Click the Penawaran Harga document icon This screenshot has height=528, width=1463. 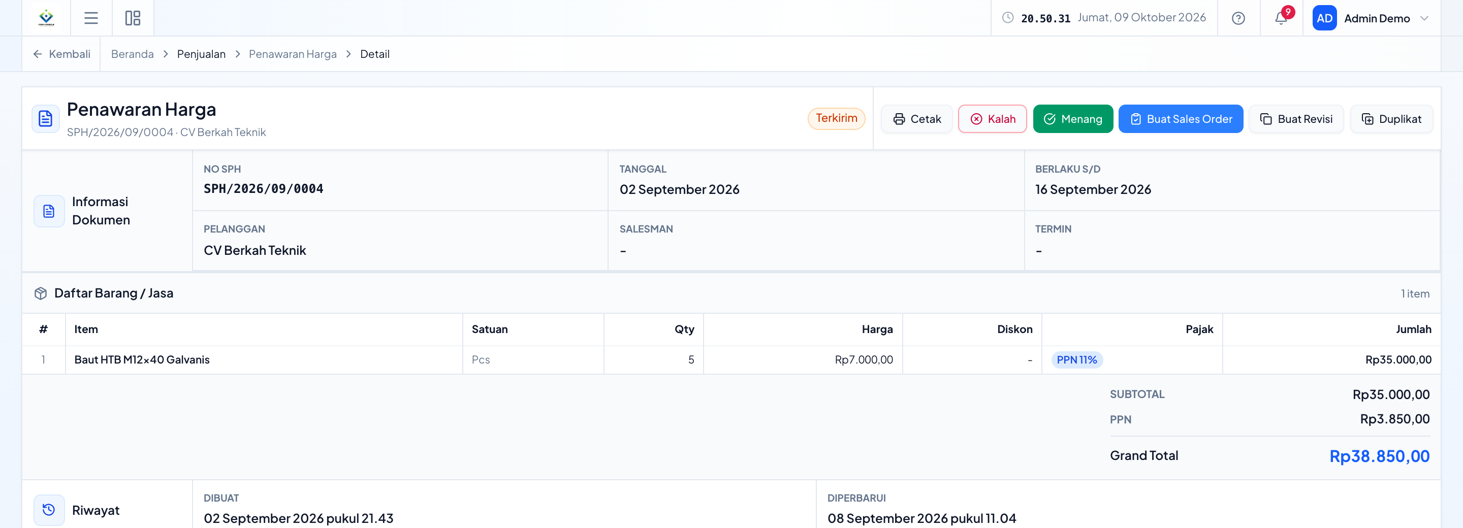click(x=45, y=119)
